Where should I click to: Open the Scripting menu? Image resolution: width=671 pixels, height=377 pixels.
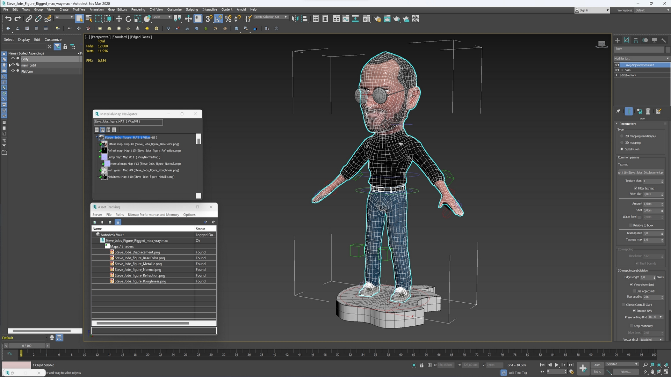pyautogui.click(x=192, y=9)
